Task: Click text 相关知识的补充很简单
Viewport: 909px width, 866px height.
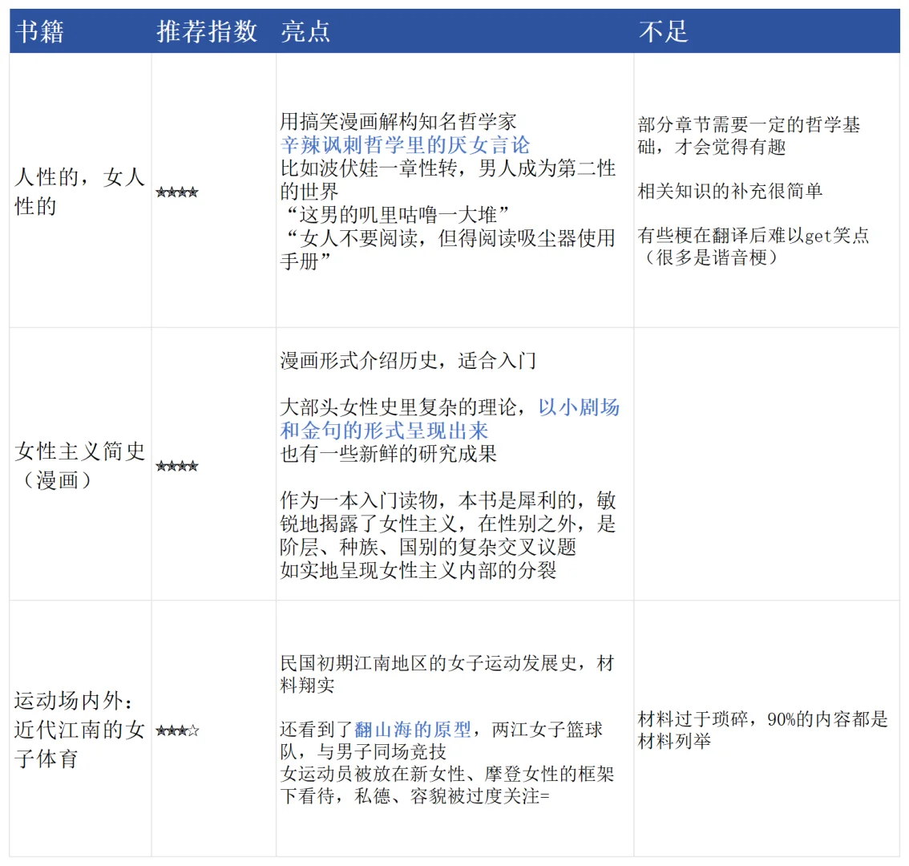Action: [730, 191]
